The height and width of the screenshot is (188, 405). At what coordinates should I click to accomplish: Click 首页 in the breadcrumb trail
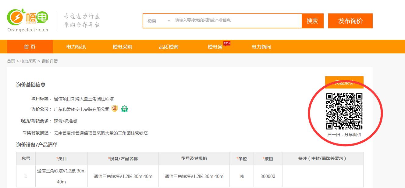click(11, 61)
